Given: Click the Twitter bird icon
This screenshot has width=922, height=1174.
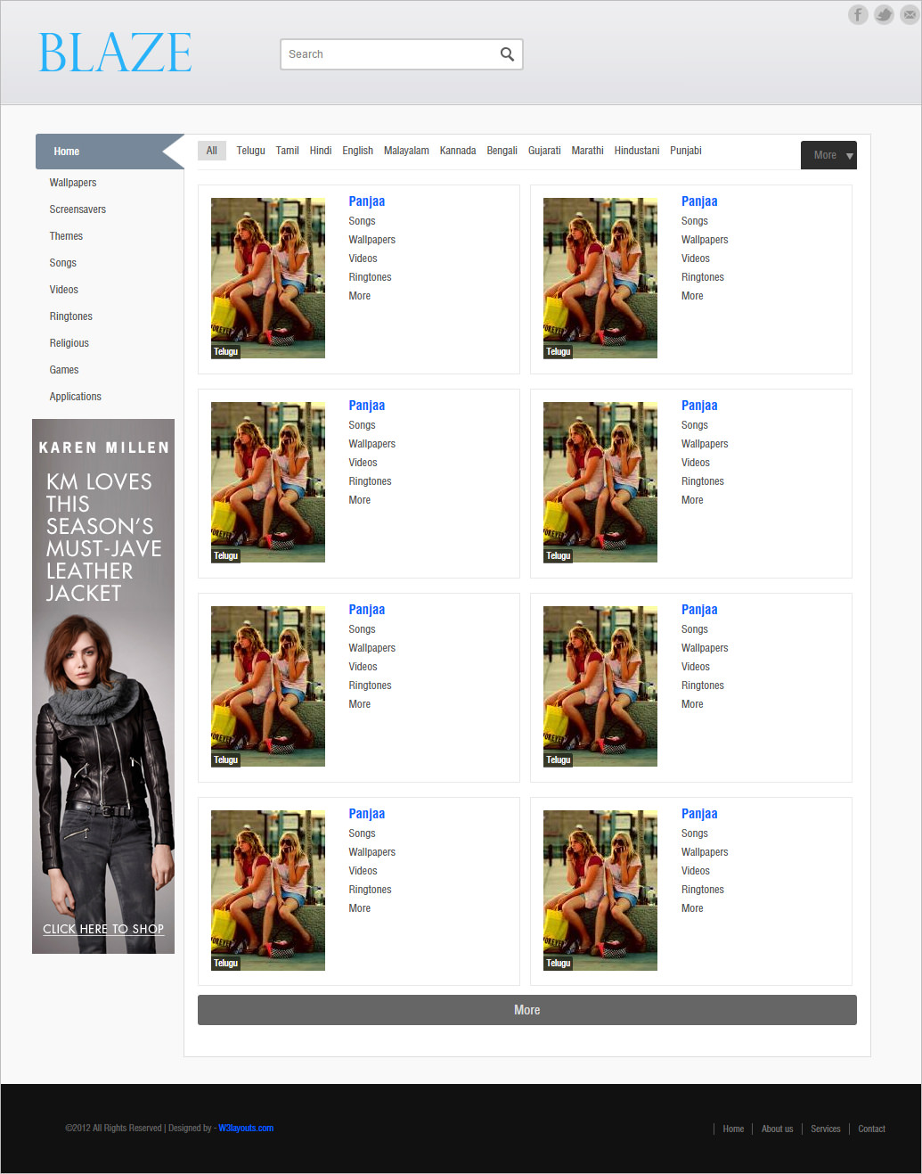Looking at the screenshot, I should 883,14.
